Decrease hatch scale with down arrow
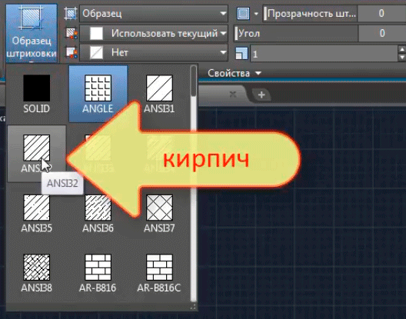The width and height of the screenshot is (406, 319). click(402, 57)
